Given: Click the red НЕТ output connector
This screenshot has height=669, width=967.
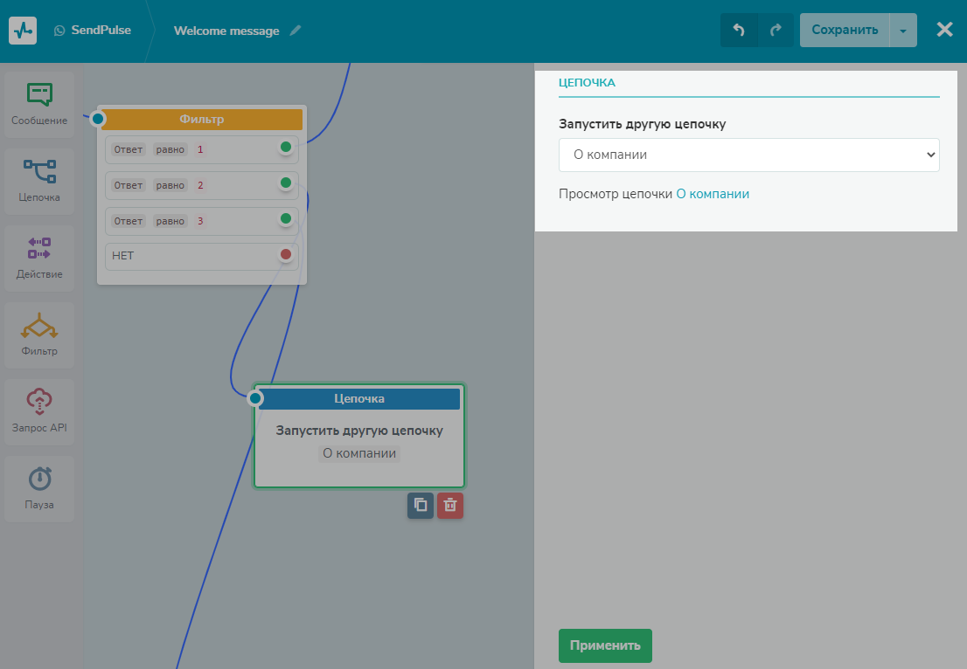Looking at the screenshot, I should coord(286,254).
